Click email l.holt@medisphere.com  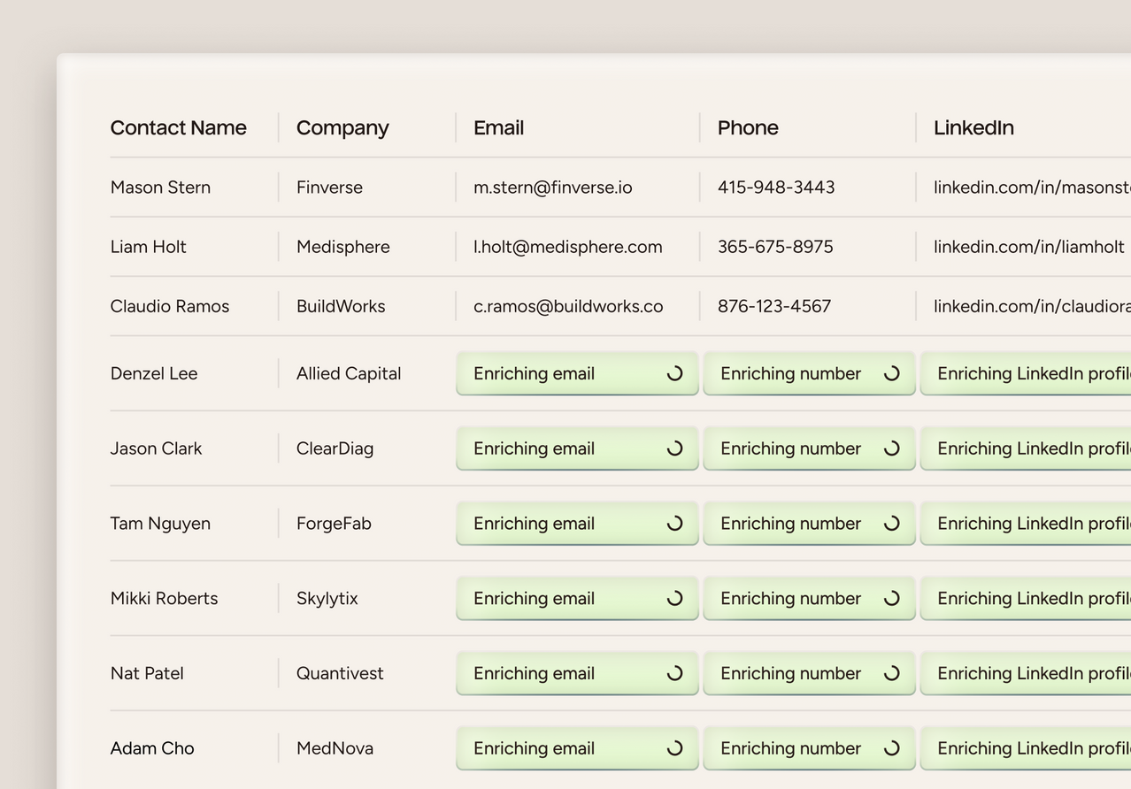point(568,248)
